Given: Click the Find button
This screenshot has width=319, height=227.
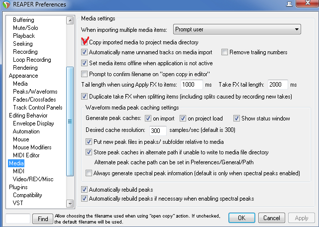Looking at the screenshot, I should pos(43,219).
